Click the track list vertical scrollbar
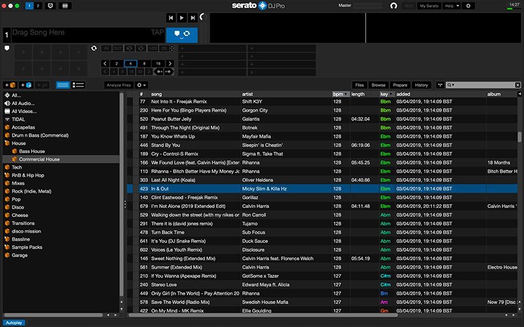Image resolution: width=524 pixels, height=327 pixels. point(519,137)
